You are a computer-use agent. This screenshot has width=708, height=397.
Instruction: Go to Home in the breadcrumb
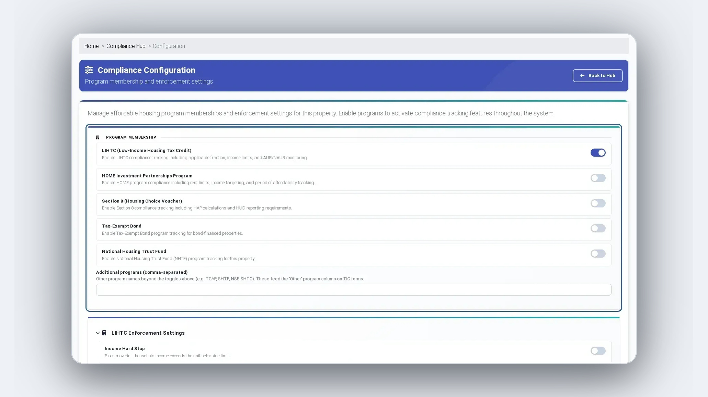(x=91, y=46)
